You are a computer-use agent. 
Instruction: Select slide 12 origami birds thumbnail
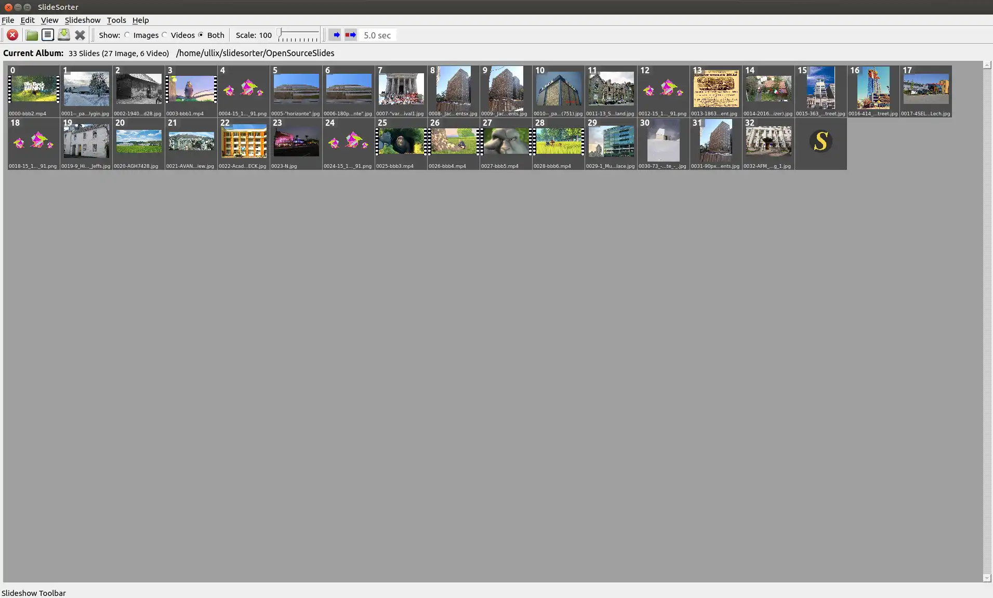click(x=664, y=91)
